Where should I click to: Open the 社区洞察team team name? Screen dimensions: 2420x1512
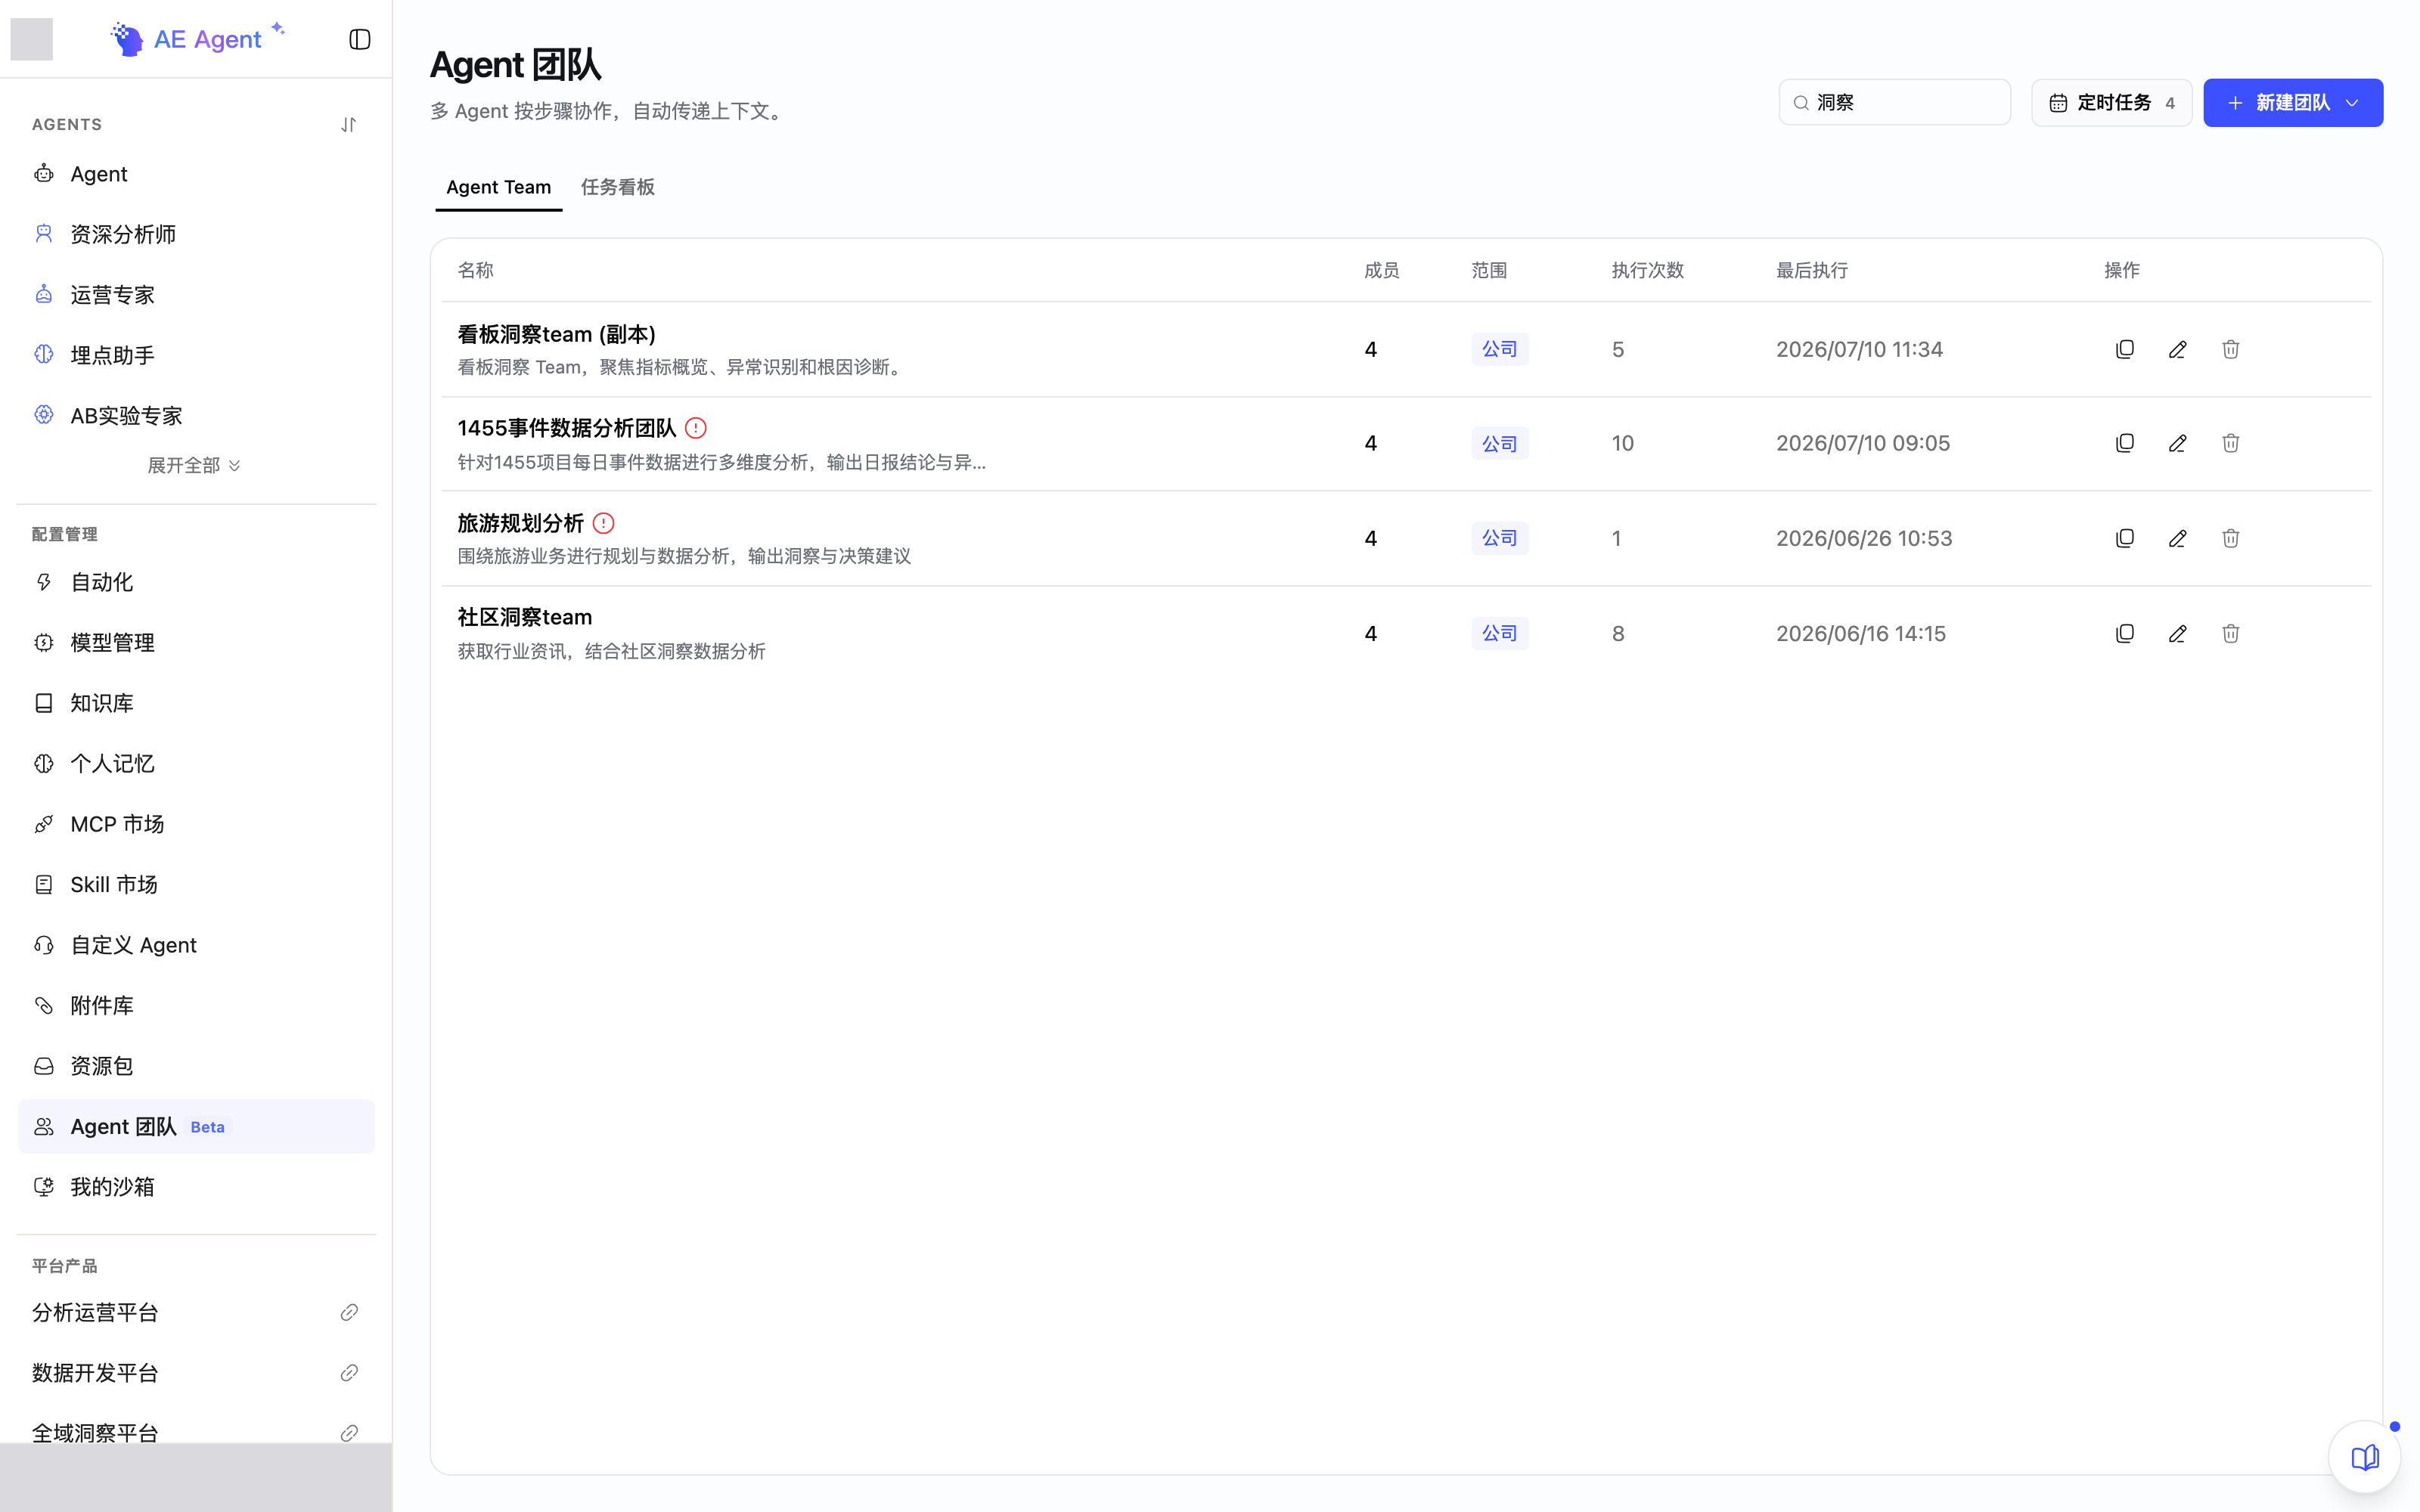[x=525, y=617]
